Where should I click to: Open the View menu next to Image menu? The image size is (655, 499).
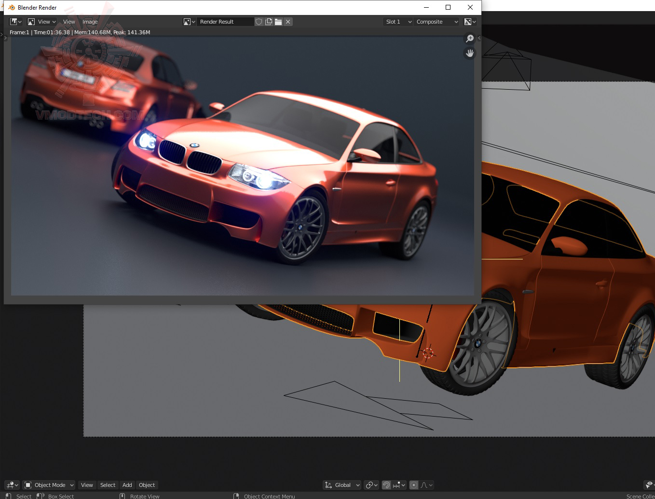coord(69,22)
